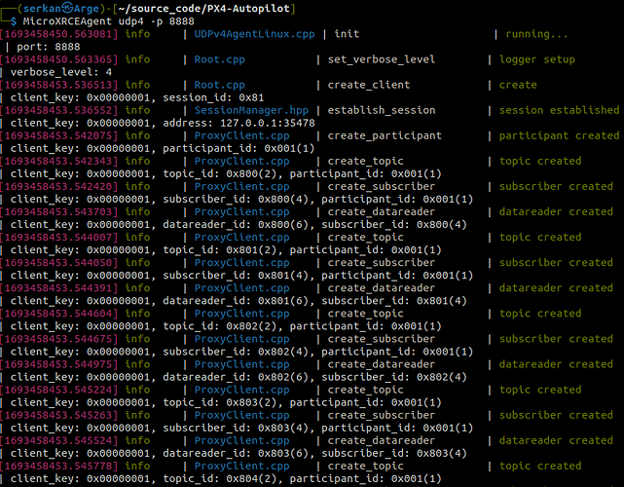Click Root.cpp in the set_verbose_level row
Image resolution: width=624 pixels, height=487 pixels.
point(219,59)
